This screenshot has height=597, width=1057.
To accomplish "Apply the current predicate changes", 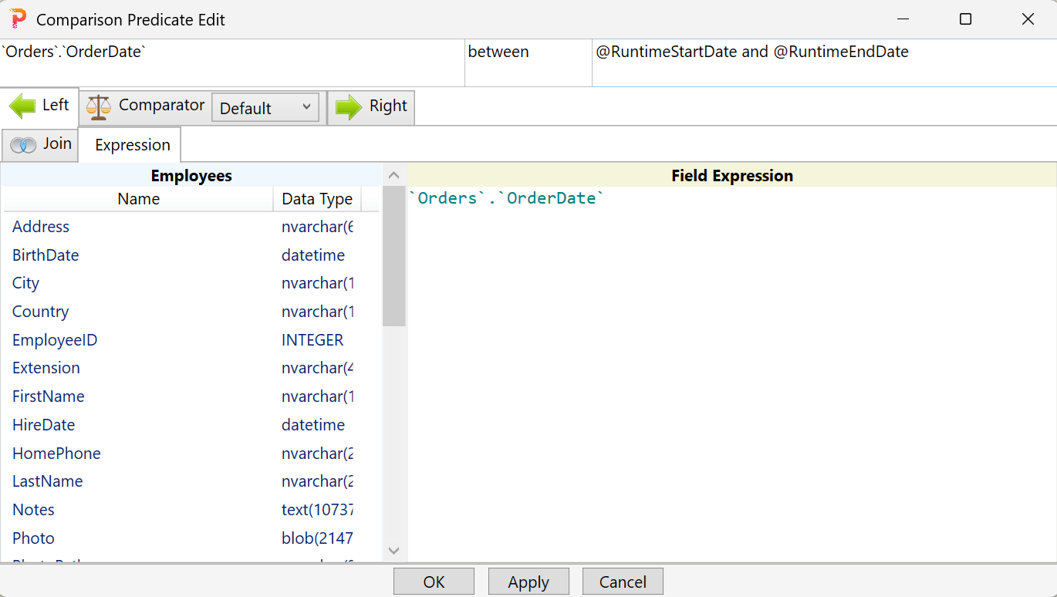I will point(528,581).
